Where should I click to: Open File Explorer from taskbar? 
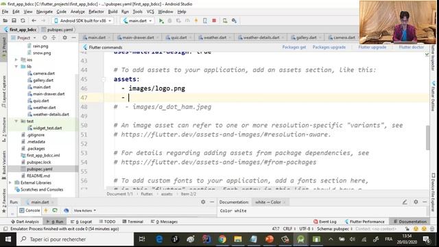tap(238, 239)
